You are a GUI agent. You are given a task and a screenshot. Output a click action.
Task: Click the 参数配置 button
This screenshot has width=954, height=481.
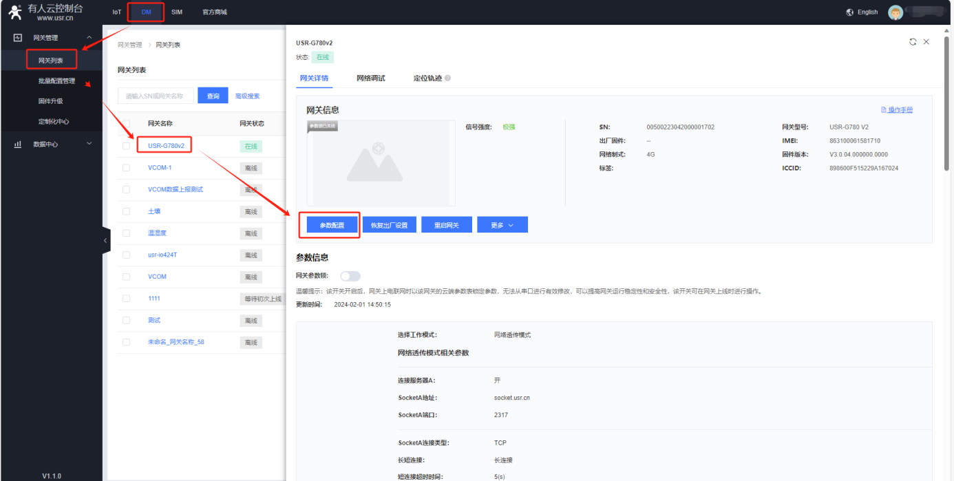click(332, 225)
